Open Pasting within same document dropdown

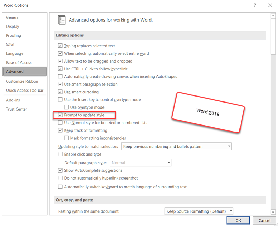click(x=199, y=211)
